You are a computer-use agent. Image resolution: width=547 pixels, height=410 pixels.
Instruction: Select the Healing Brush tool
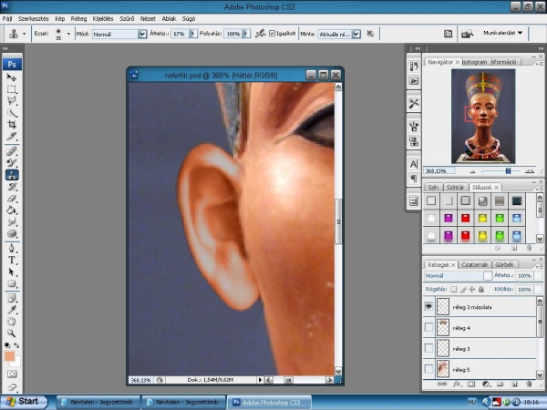[12, 151]
